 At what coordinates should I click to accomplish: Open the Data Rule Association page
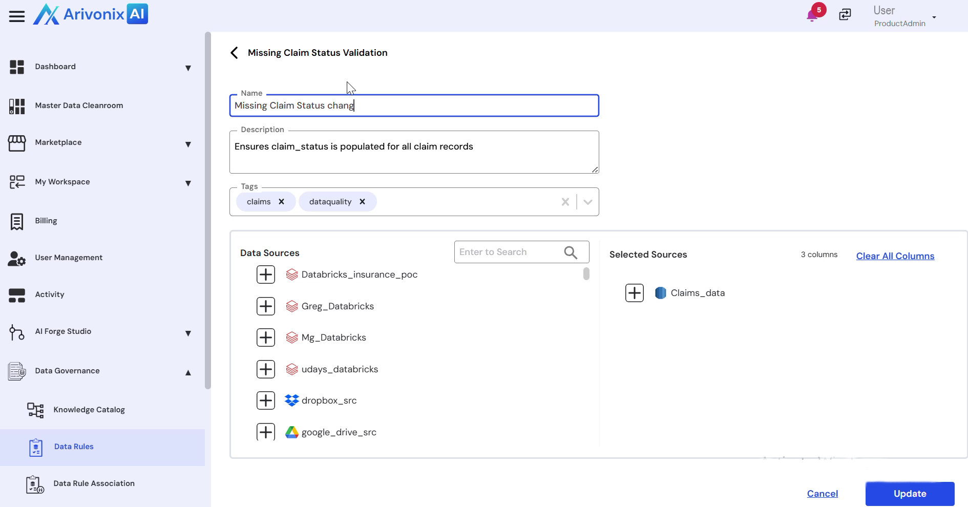click(x=94, y=483)
